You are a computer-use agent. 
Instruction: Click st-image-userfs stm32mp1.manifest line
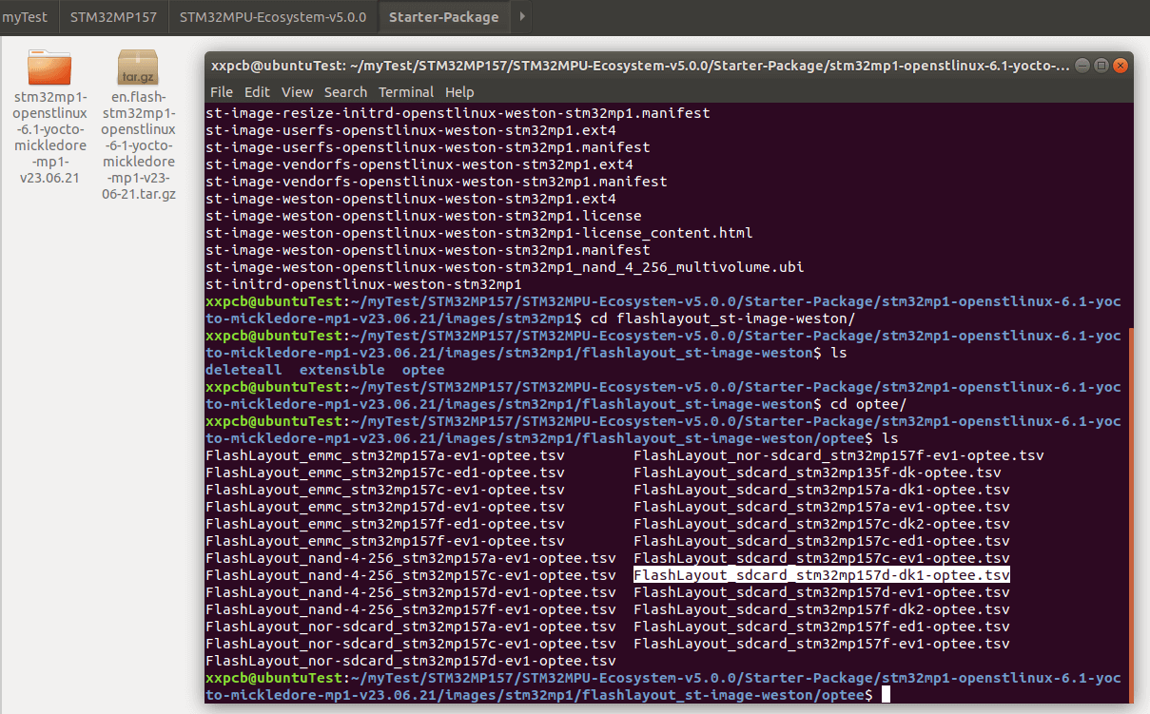pyautogui.click(x=428, y=147)
